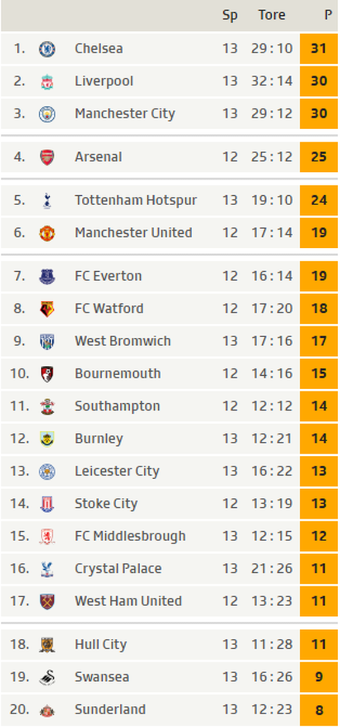Click the FC Watford crest icon
The height and width of the screenshot is (727, 340).
[47, 309]
